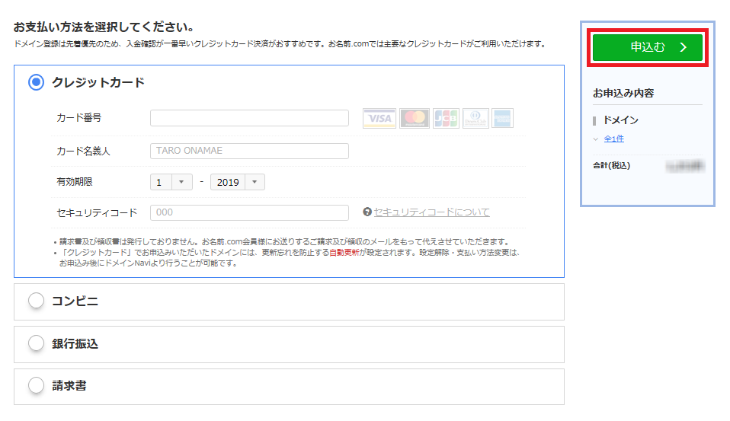Click the クレジットカード heading label
The width and height of the screenshot is (730, 421).
click(x=98, y=82)
